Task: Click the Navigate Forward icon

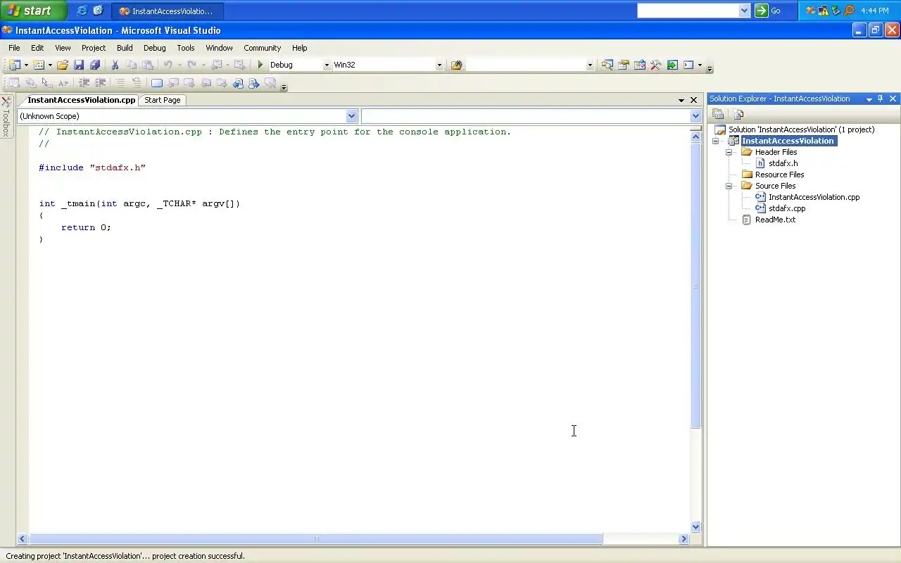Action: (x=239, y=65)
